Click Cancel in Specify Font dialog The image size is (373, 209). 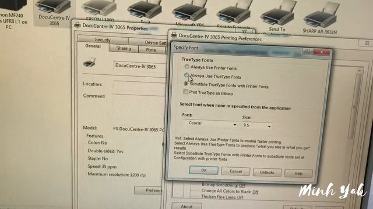(235, 171)
